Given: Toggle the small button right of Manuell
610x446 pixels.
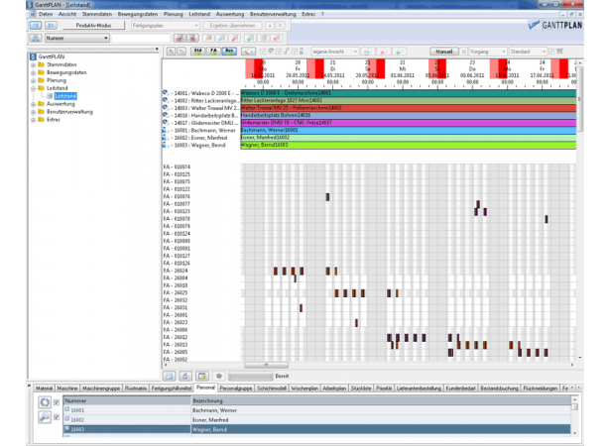Looking at the screenshot, I should coord(464,52).
